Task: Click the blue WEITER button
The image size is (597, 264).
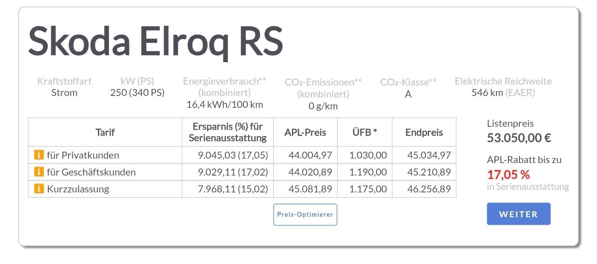Action: [x=518, y=214]
